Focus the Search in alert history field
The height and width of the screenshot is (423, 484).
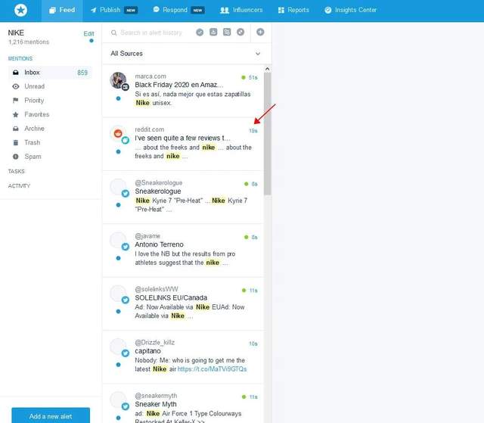(x=151, y=33)
